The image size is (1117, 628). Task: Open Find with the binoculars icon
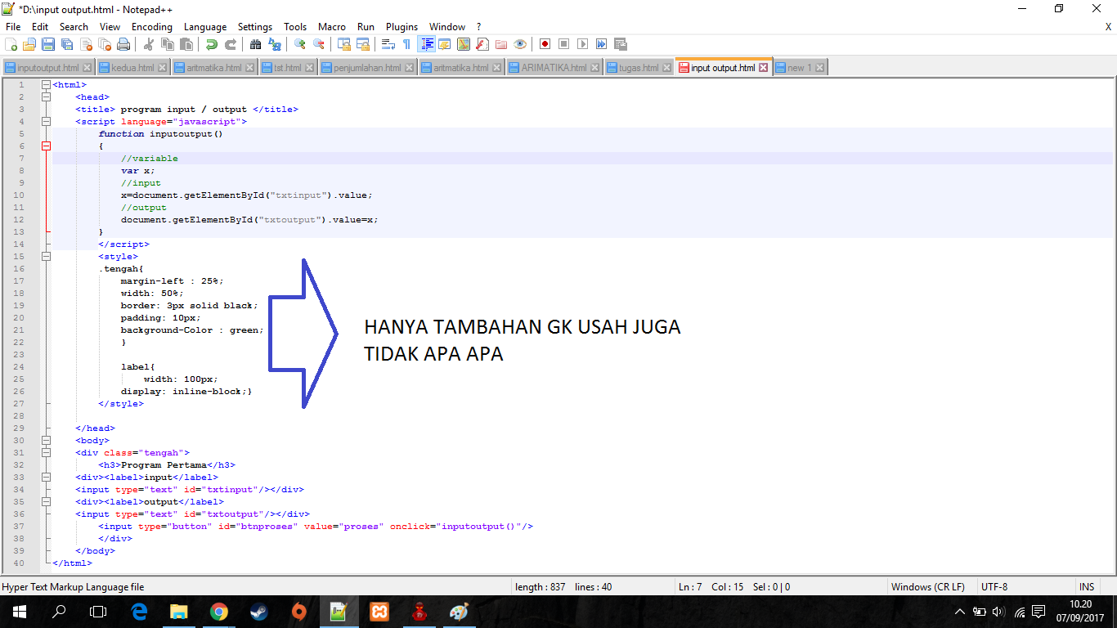[256, 44]
